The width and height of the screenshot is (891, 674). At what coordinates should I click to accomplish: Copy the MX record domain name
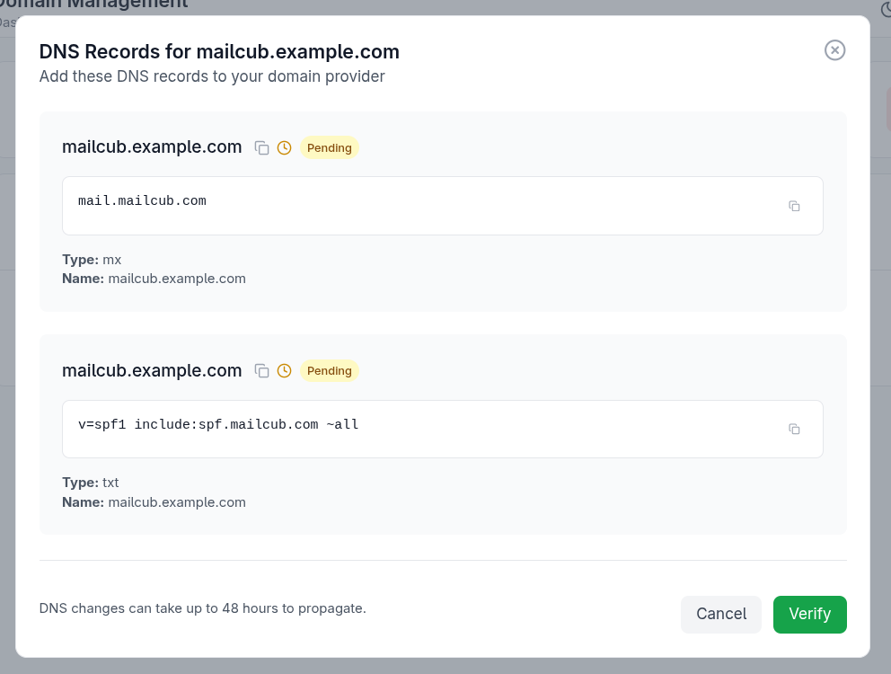tap(261, 146)
